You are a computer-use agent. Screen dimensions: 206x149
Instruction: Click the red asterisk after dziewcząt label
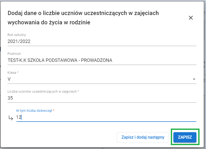click(54, 110)
